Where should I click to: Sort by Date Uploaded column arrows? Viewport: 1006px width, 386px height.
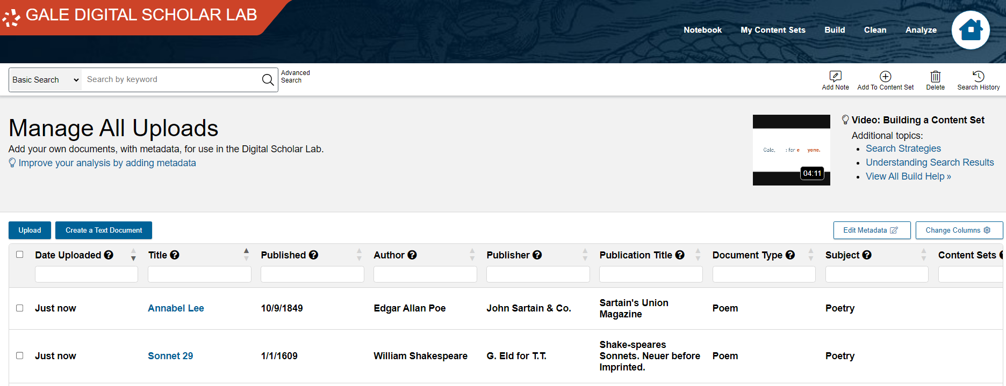133,255
